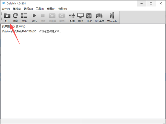Click the toolbar drag handle grip
Image resolution: width=166 pixels, height=124 pixels.
(2, 17)
